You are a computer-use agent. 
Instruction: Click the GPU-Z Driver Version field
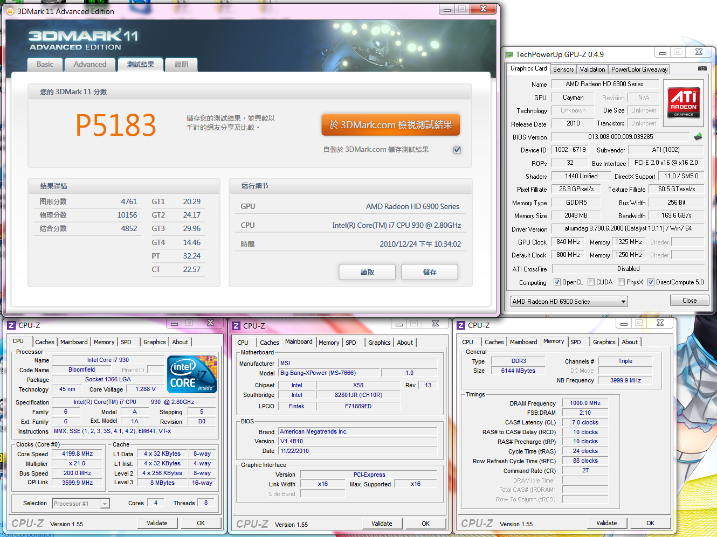click(628, 228)
